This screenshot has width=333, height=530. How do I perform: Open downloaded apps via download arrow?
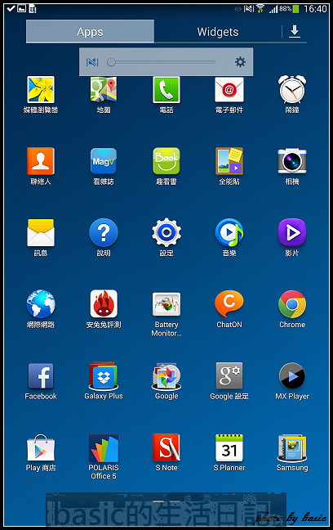point(295,31)
